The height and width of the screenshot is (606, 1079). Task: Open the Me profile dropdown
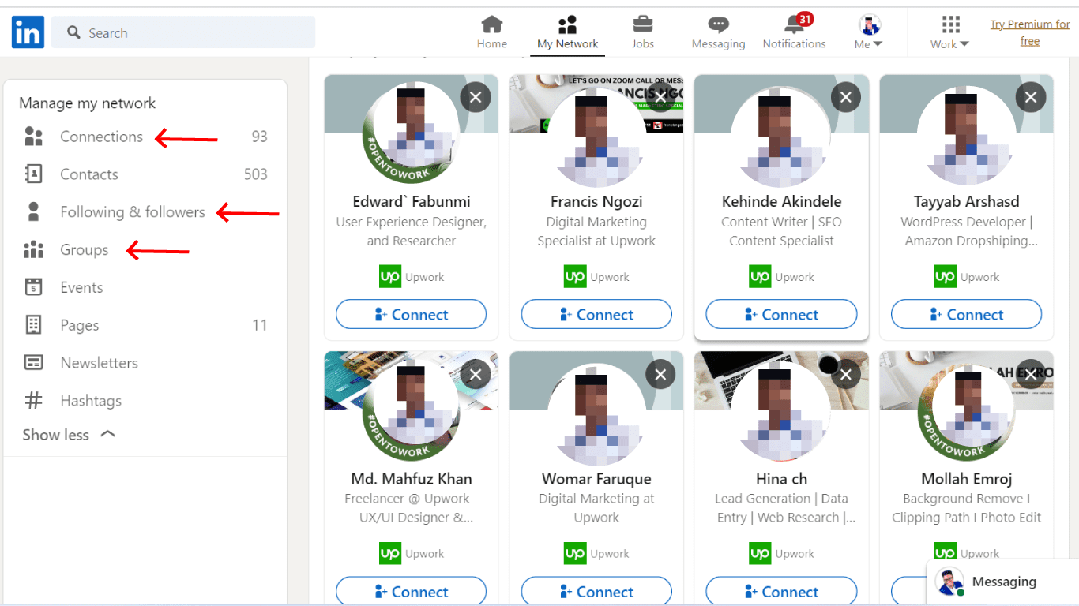coord(869,32)
